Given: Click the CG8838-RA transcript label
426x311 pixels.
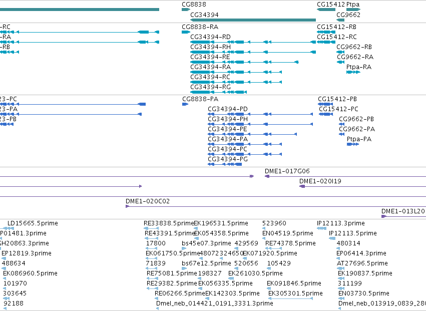Looking at the screenshot, I should coord(200,27).
